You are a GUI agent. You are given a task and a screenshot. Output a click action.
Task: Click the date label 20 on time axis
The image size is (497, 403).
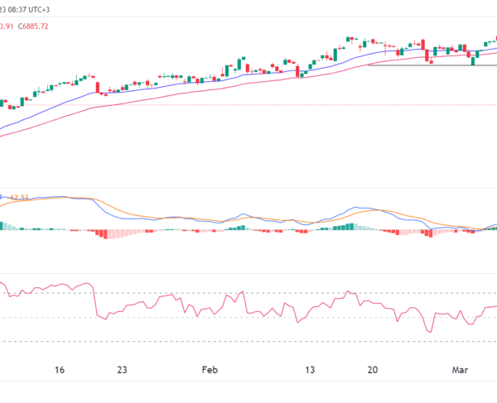(x=373, y=370)
